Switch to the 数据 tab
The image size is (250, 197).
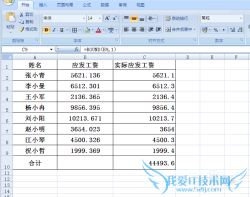click(104, 5)
